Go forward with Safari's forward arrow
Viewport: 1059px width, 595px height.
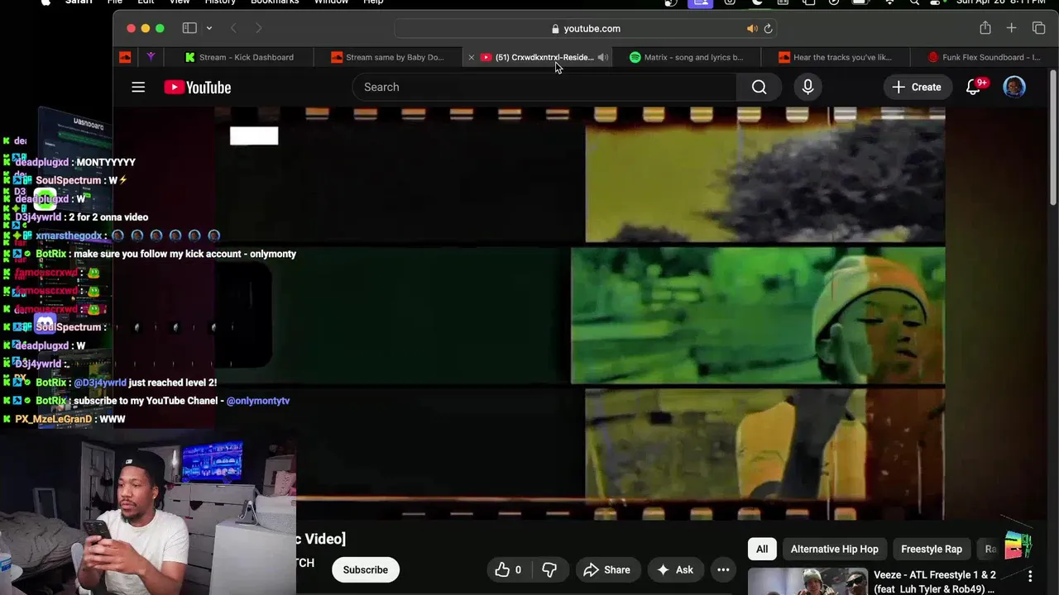pos(258,28)
